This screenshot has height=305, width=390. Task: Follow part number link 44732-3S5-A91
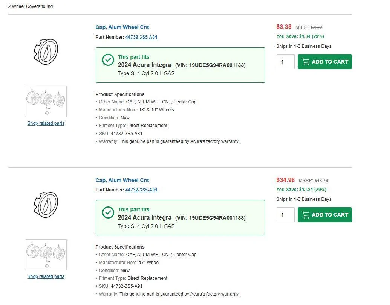[x=141, y=190]
